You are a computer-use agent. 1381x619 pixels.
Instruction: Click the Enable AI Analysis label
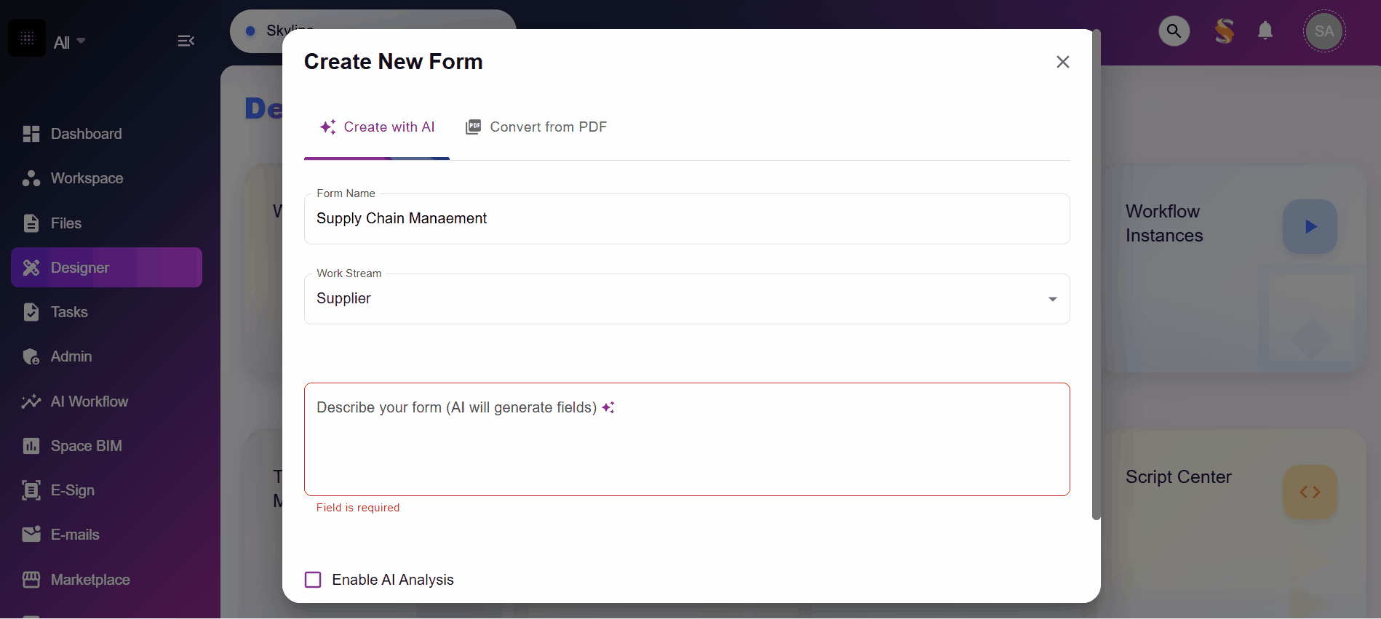pos(393,580)
